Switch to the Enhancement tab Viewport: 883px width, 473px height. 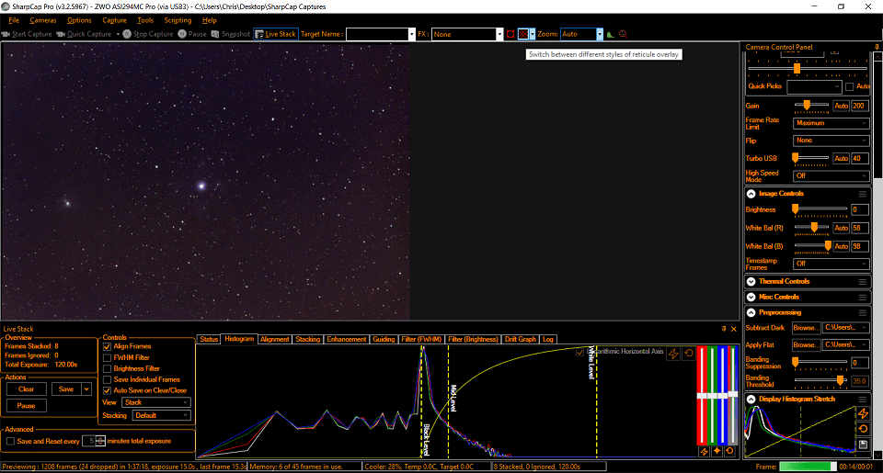click(347, 339)
